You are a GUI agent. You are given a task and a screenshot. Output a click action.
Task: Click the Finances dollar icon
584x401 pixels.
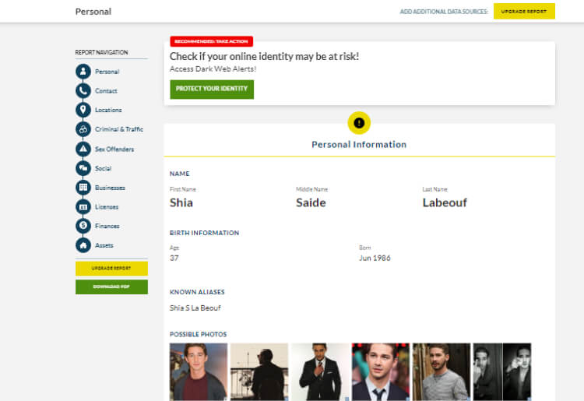[83, 226]
